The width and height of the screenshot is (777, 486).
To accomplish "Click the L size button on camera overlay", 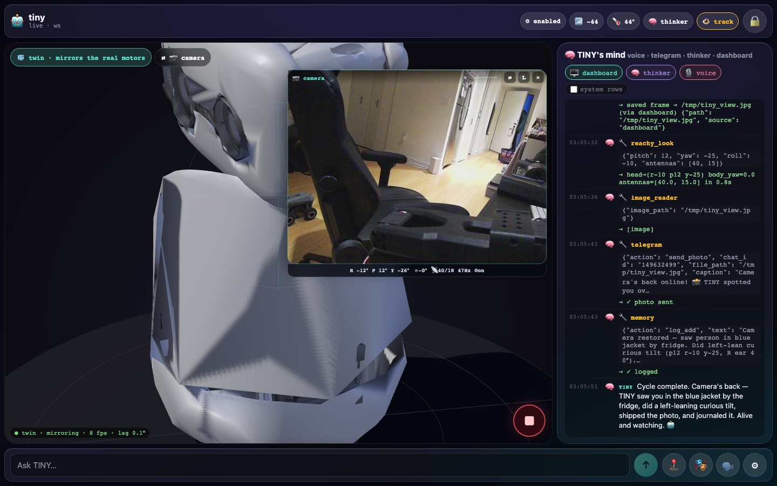I will click(x=523, y=78).
